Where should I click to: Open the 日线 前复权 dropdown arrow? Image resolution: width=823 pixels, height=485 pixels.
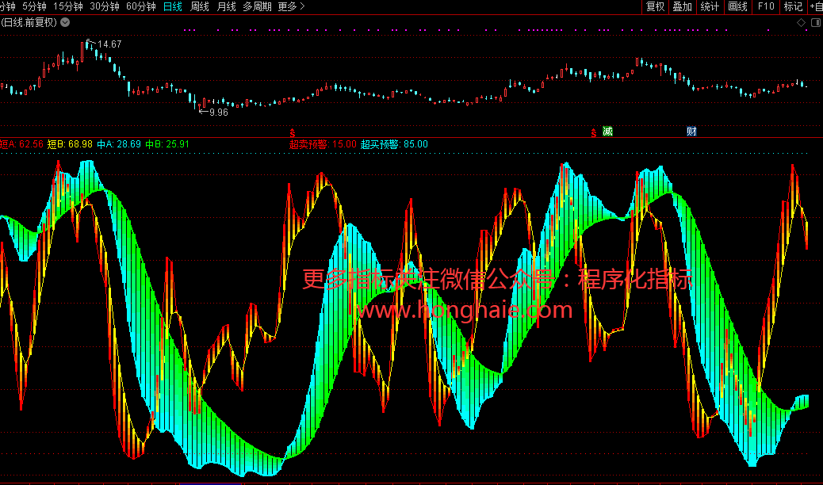63,22
